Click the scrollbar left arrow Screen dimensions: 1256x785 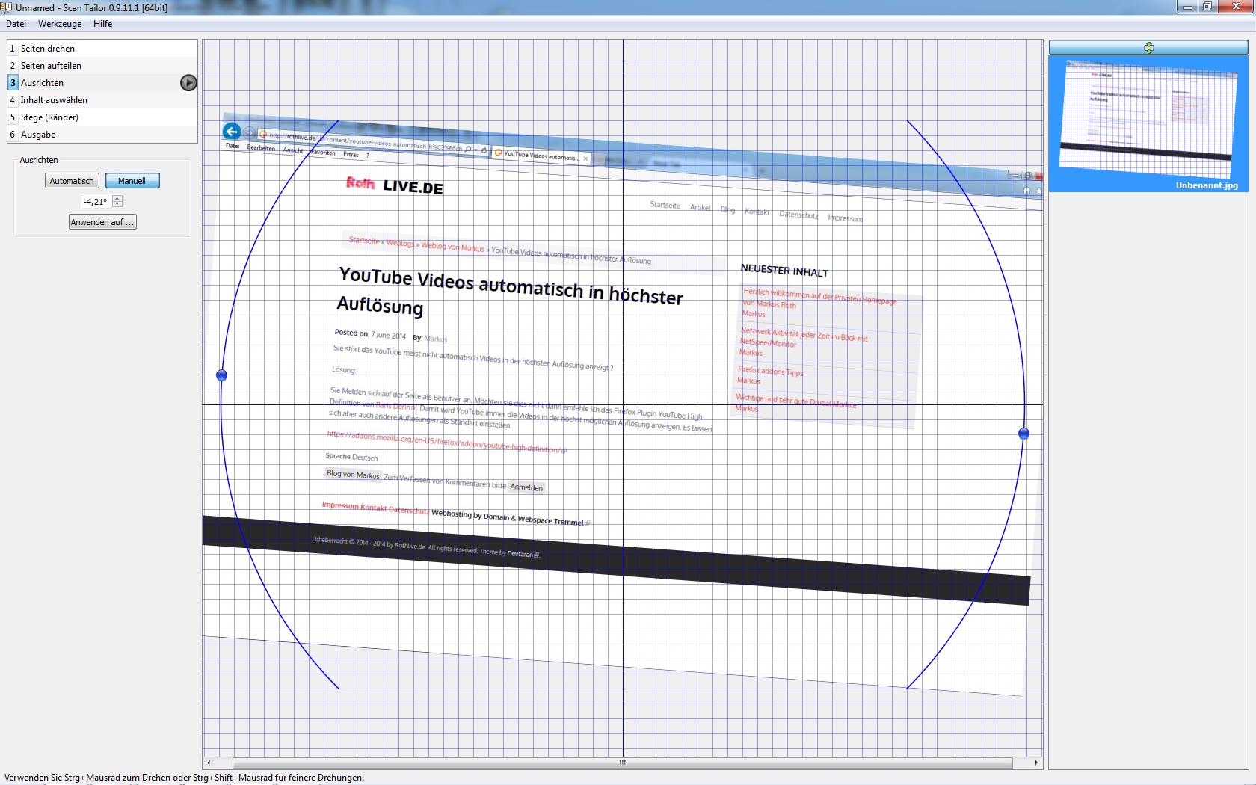(x=209, y=763)
